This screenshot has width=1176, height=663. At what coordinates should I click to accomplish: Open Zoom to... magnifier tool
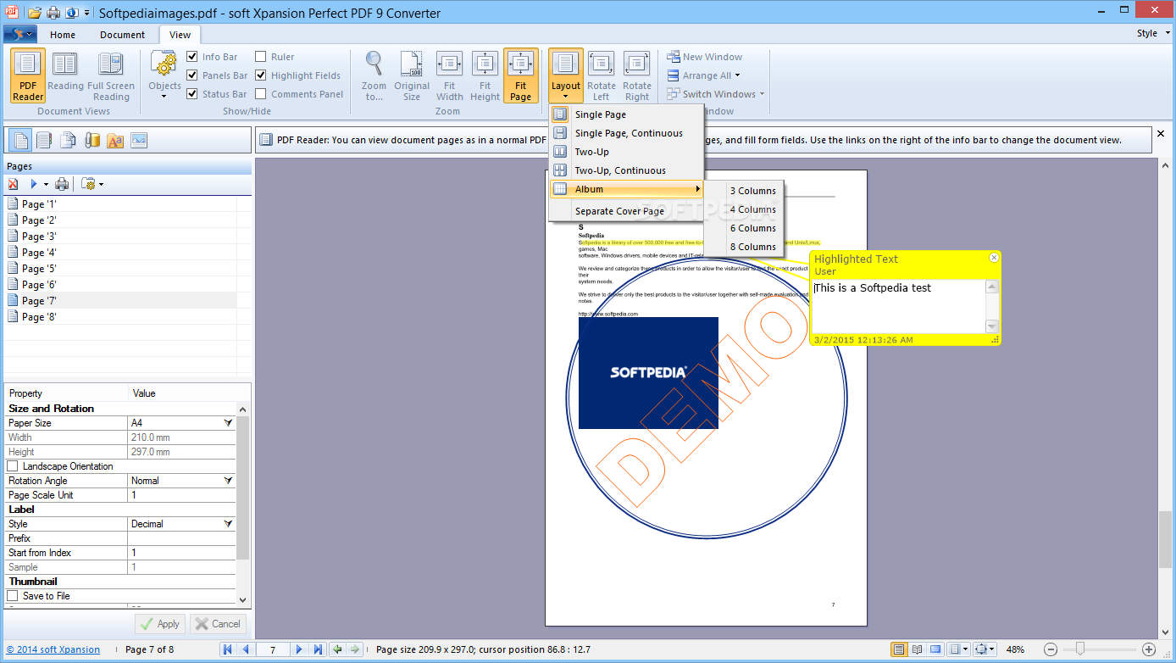(x=374, y=76)
